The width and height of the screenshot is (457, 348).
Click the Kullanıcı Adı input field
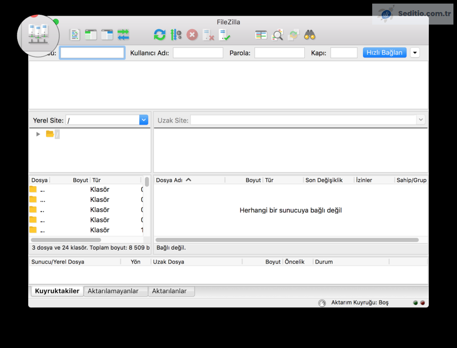click(198, 53)
